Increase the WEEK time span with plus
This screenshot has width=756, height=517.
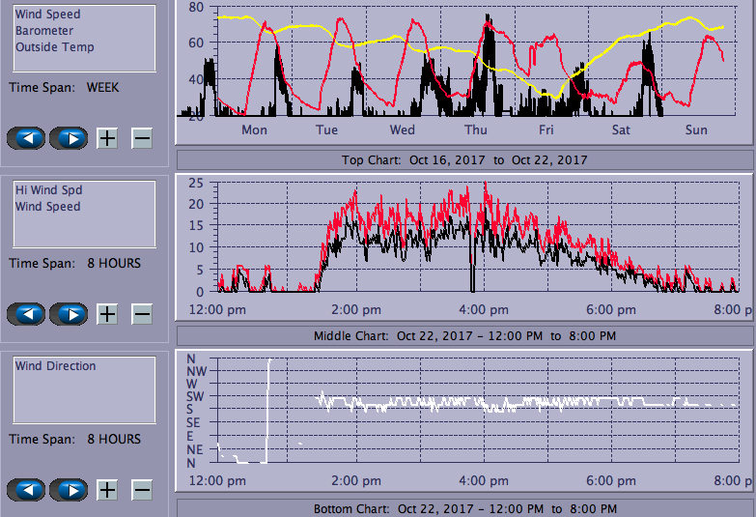(x=107, y=138)
